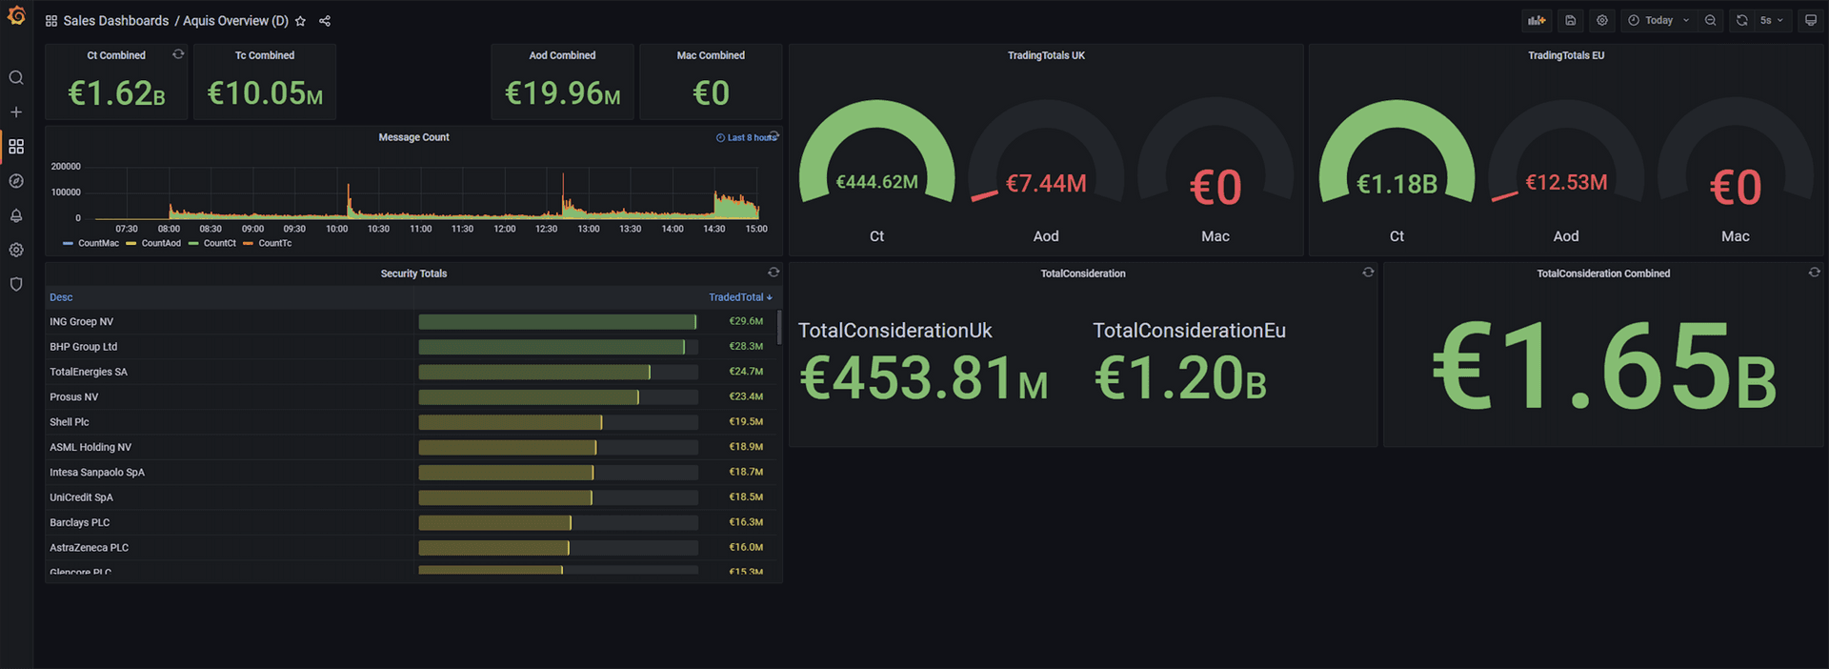Open the Message Count panel title menu
Image resolution: width=1829 pixels, height=669 pixels.
pyautogui.click(x=413, y=137)
